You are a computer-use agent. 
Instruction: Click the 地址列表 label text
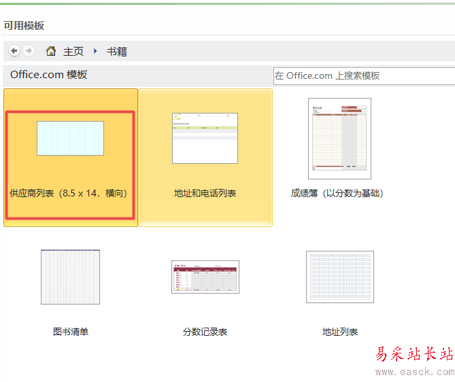click(x=340, y=332)
